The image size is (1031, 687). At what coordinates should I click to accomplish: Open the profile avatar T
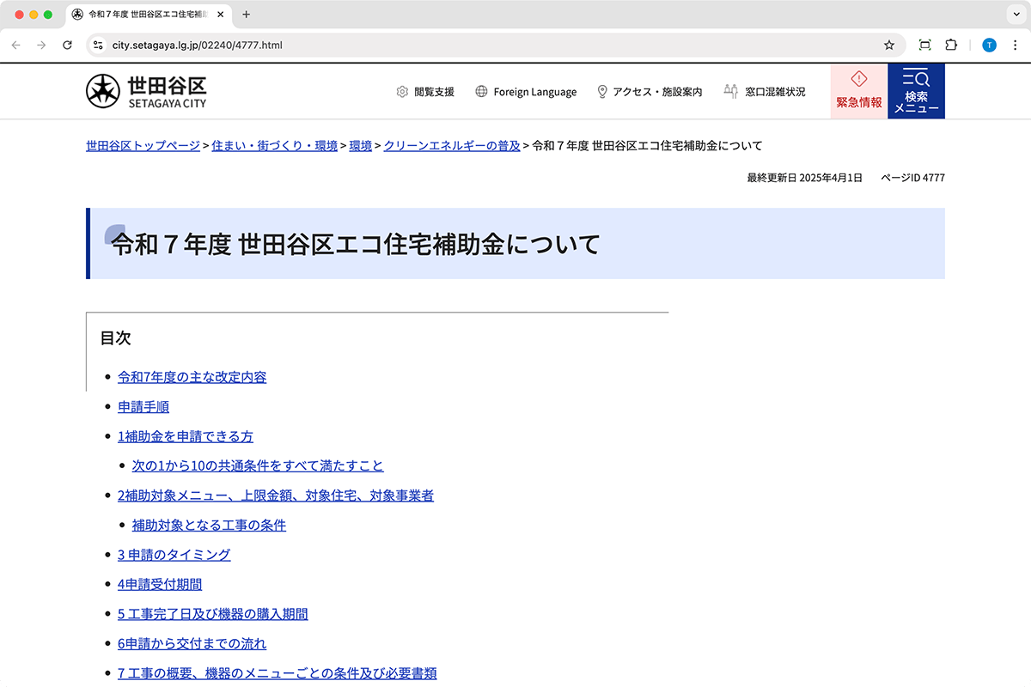tap(989, 45)
